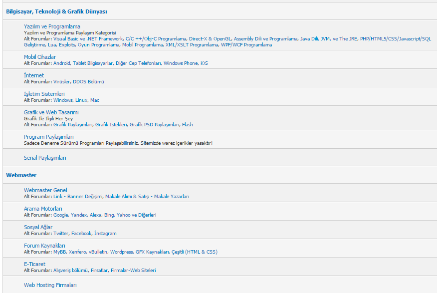The width and height of the screenshot is (437, 293).
Task: Go to DDOS Bölümü subforum
Action: point(88,82)
